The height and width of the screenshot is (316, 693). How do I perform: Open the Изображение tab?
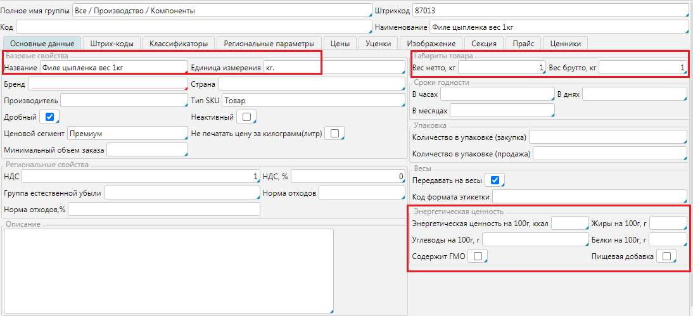tap(431, 44)
